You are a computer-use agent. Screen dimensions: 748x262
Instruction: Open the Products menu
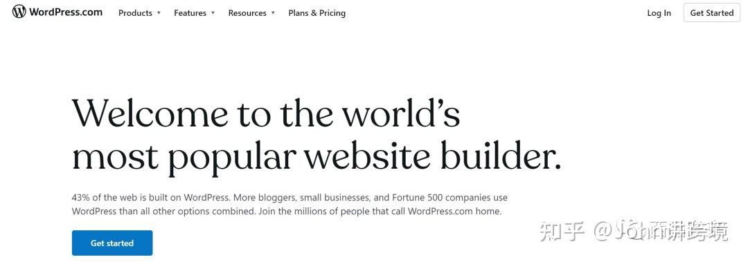pos(135,13)
